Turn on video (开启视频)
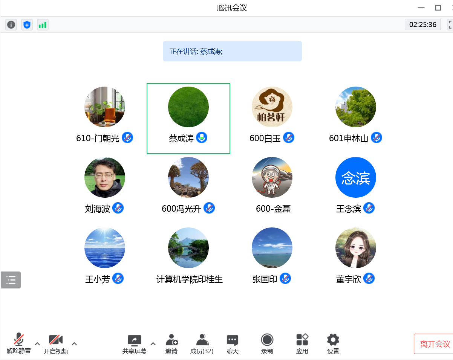 (56, 344)
